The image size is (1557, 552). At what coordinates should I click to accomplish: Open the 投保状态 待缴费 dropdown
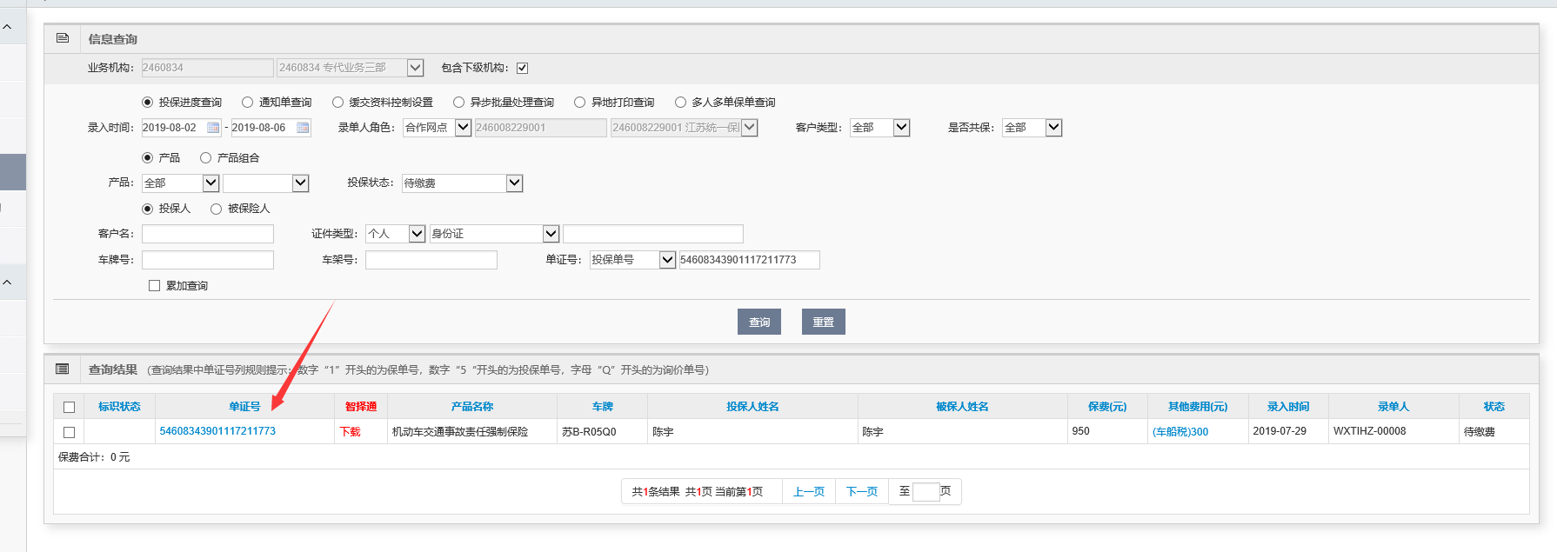tap(463, 183)
